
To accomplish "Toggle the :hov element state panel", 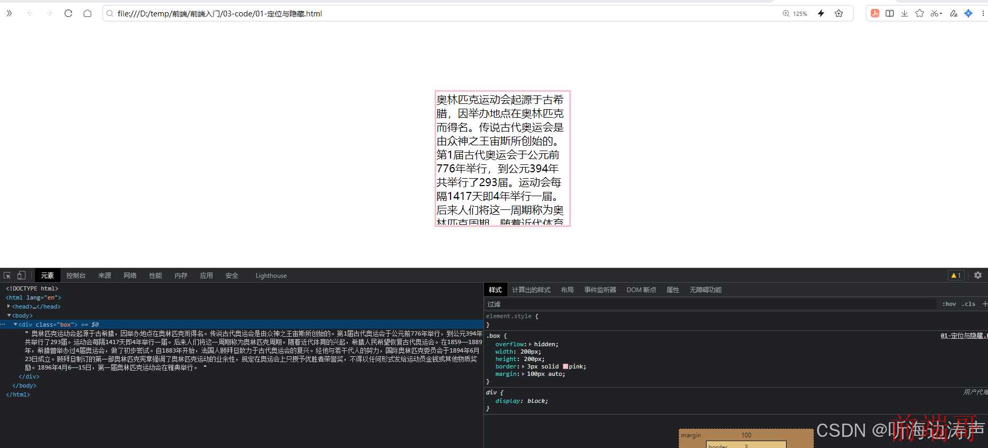I will pos(949,304).
